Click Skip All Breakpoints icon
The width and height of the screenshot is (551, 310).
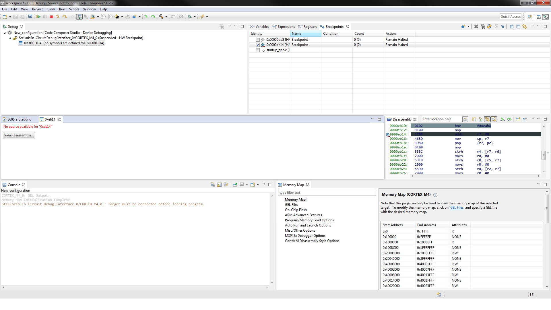(503, 26)
